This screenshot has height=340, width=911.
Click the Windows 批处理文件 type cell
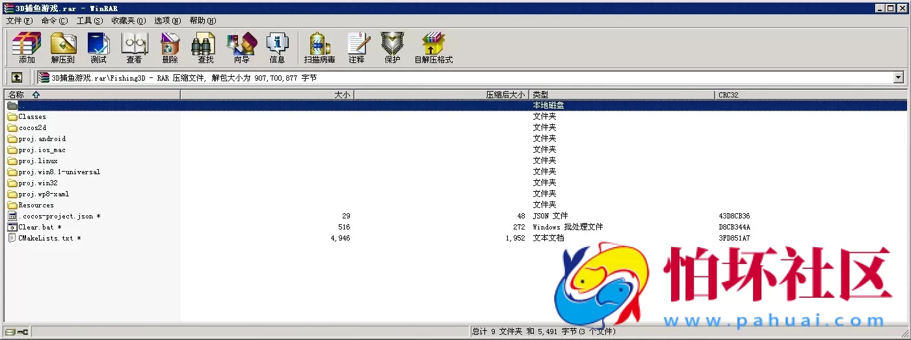coord(568,227)
